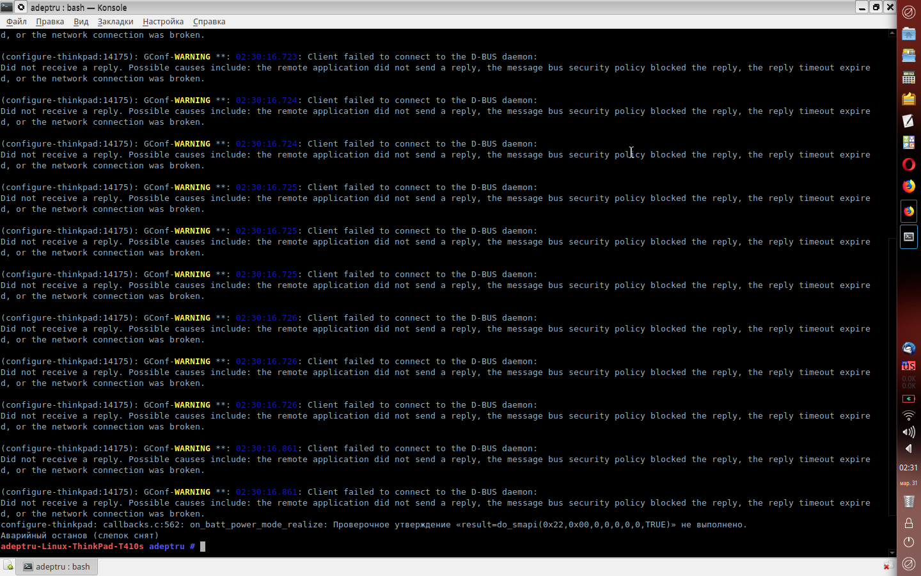
Task: Expand hidden tray icons arrow
Action: point(909,449)
